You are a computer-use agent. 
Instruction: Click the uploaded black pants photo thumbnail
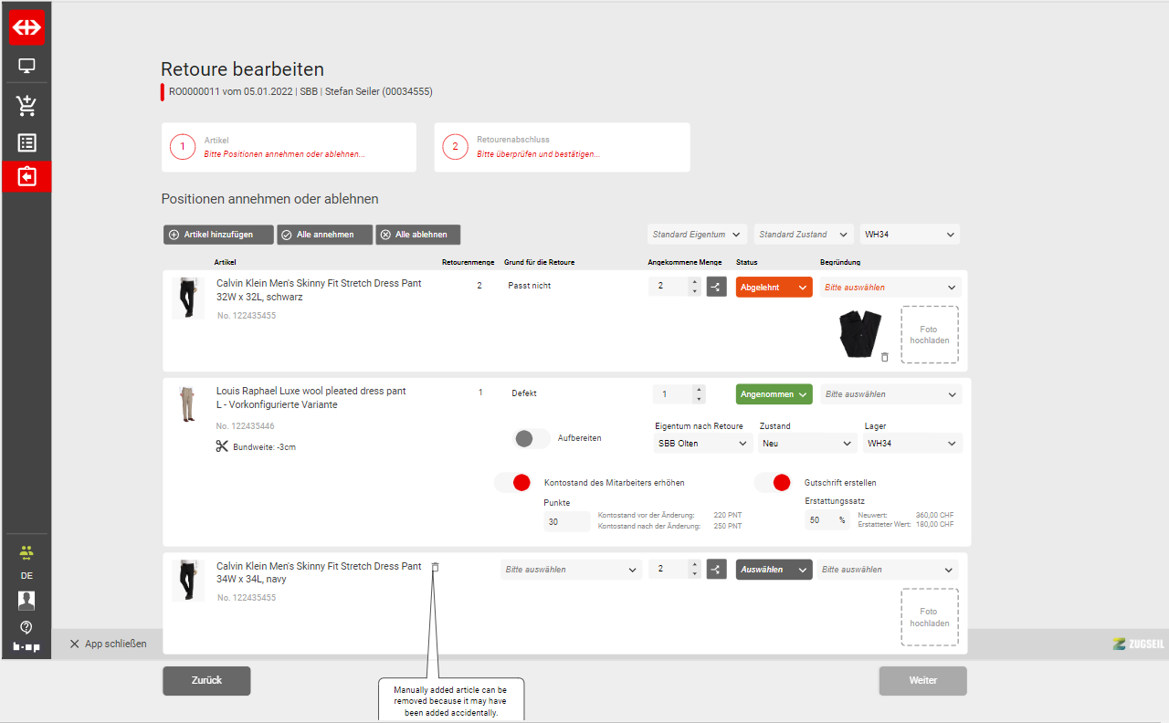pyautogui.click(x=858, y=334)
